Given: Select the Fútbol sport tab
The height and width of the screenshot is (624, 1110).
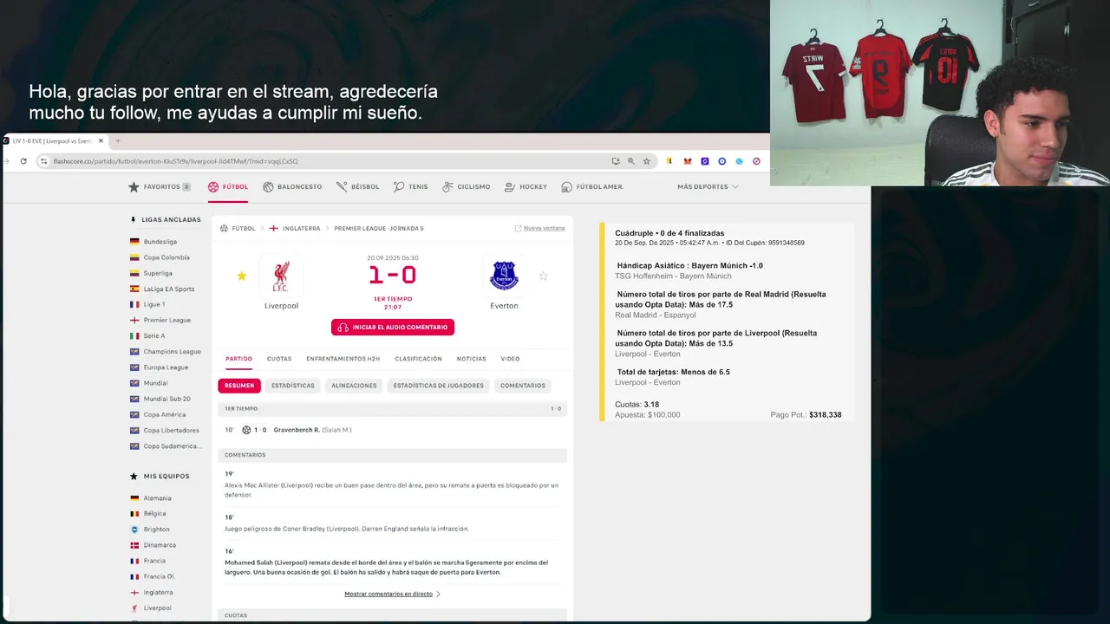Looking at the screenshot, I should click(x=228, y=186).
